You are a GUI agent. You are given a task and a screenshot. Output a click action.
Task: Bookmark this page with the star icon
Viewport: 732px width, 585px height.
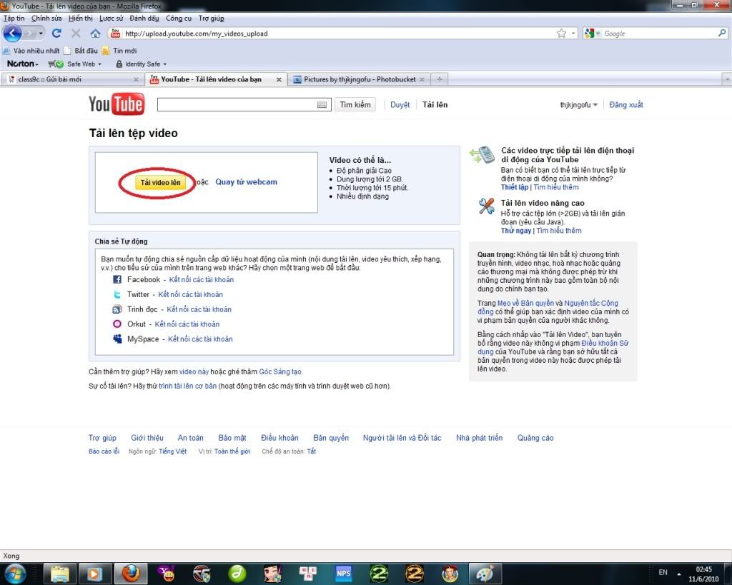point(562,33)
